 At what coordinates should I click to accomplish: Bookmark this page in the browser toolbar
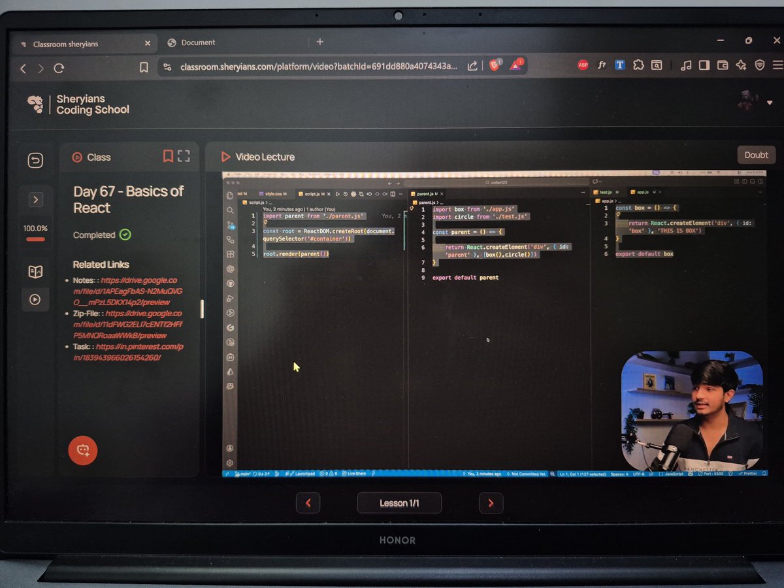tap(144, 67)
